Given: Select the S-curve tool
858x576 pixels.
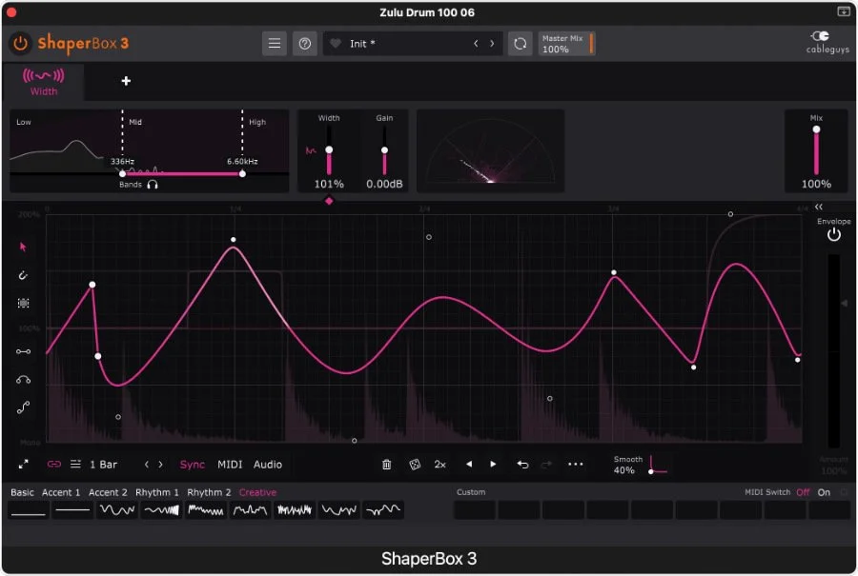Looking at the screenshot, I should click(23, 407).
